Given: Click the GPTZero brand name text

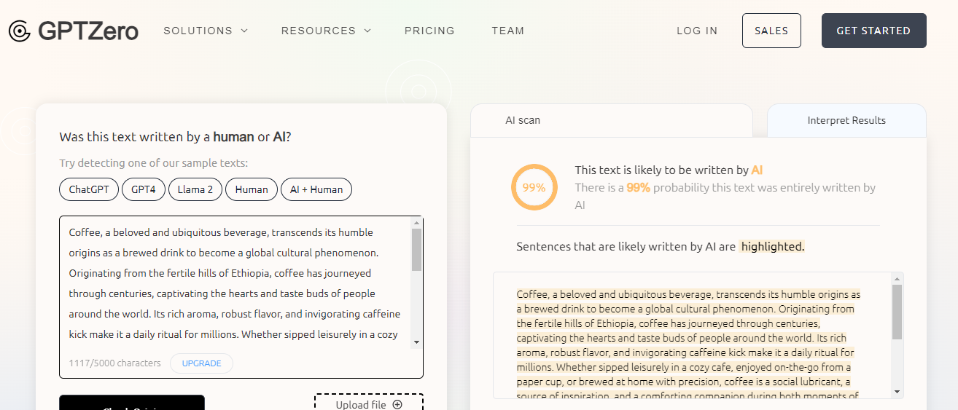Looking at the screenshot, I should (x=88, y=31).
